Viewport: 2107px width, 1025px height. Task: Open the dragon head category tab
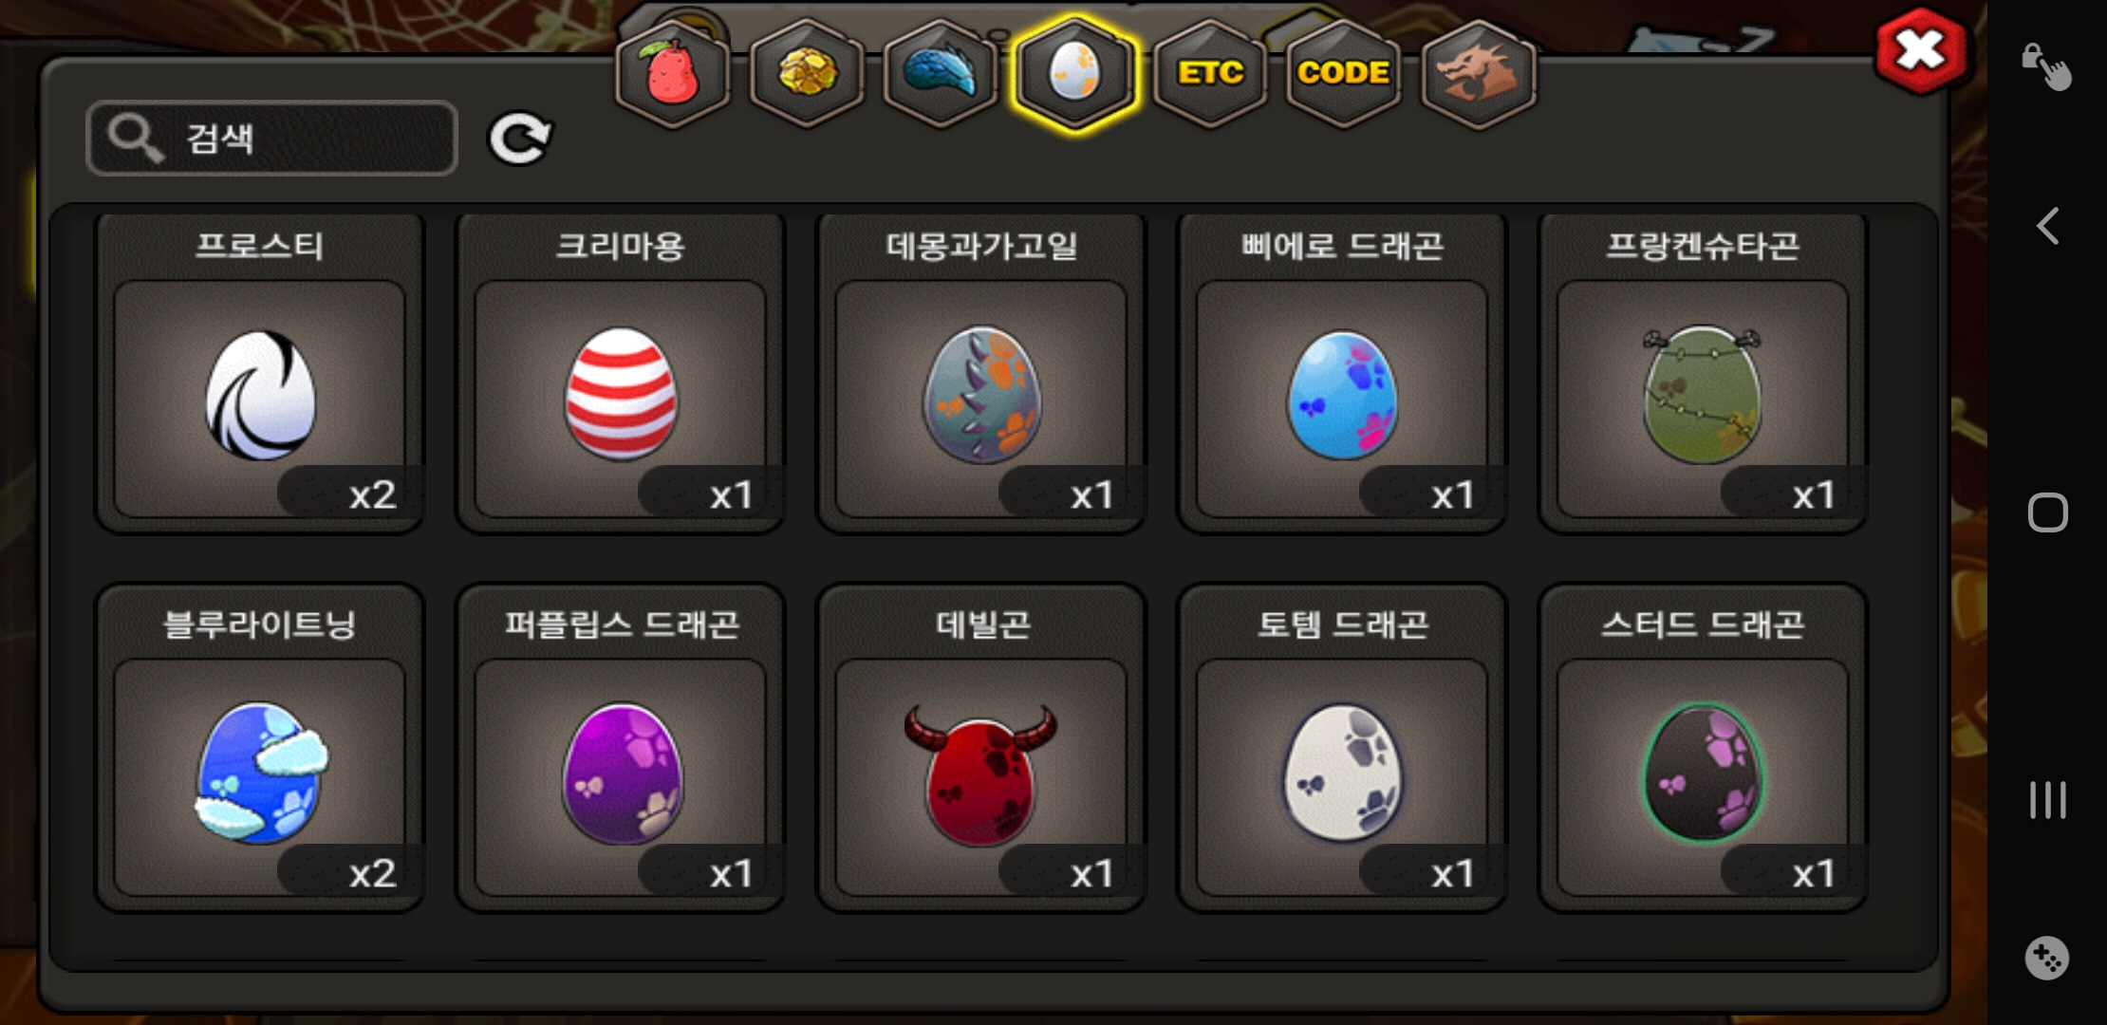(1479, 74)
